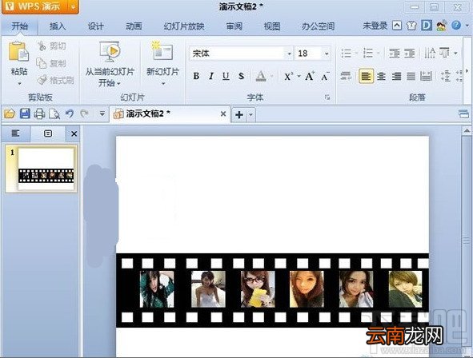Open file folder icon in quick toolbar
Image resolution: width=473 pixels, height=358 pixels.
[x=10, y=113]
